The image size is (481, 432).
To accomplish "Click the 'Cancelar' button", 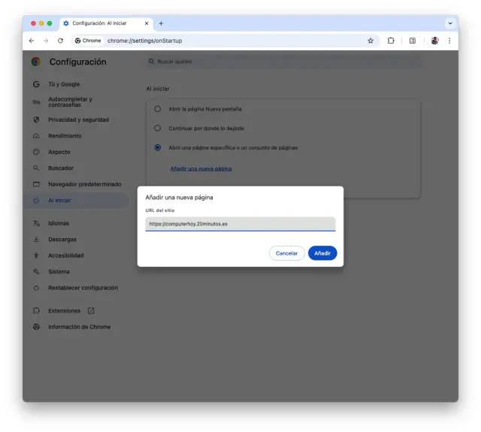I will coord(286,253).
